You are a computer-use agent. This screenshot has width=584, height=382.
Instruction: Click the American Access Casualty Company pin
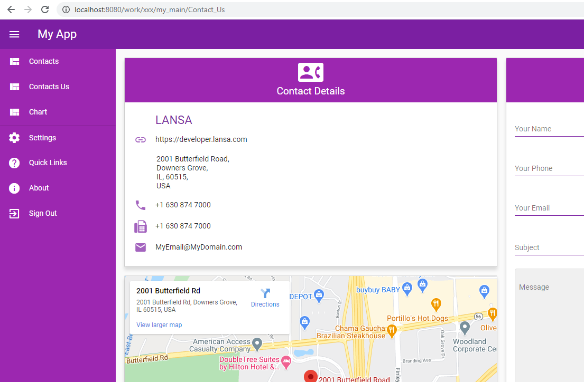pos(257,345)
